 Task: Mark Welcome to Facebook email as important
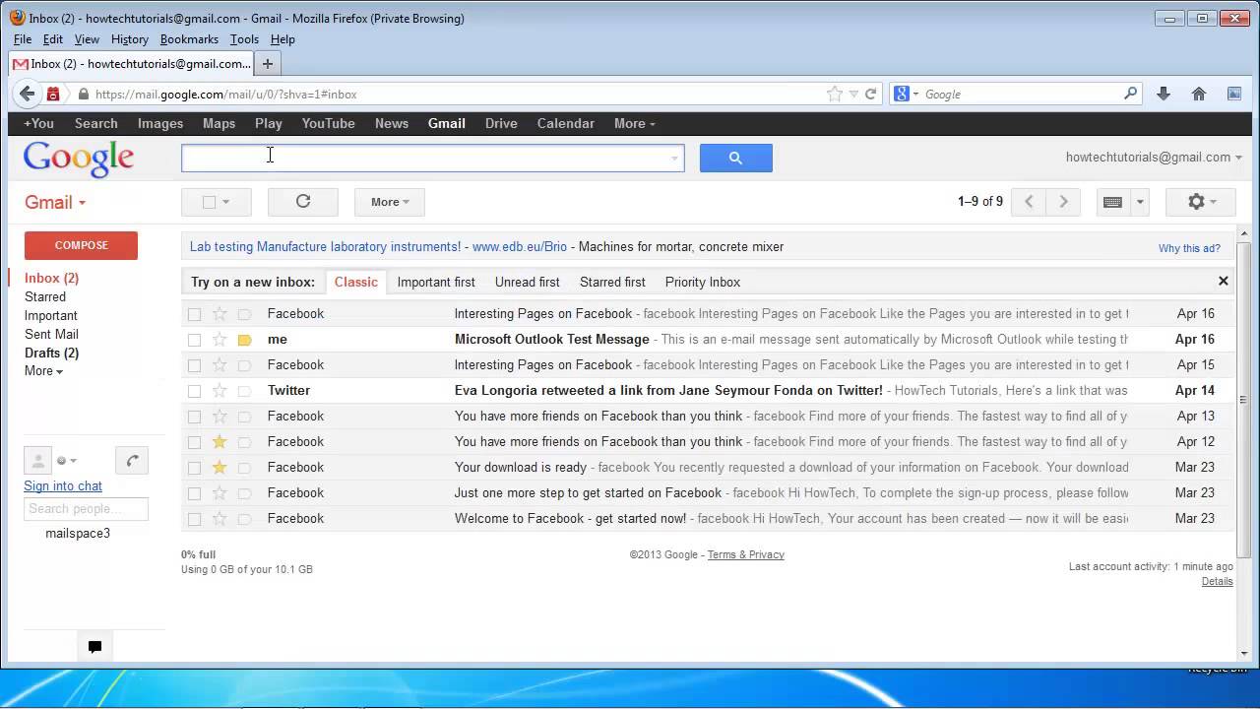click(x=245, y=519)
